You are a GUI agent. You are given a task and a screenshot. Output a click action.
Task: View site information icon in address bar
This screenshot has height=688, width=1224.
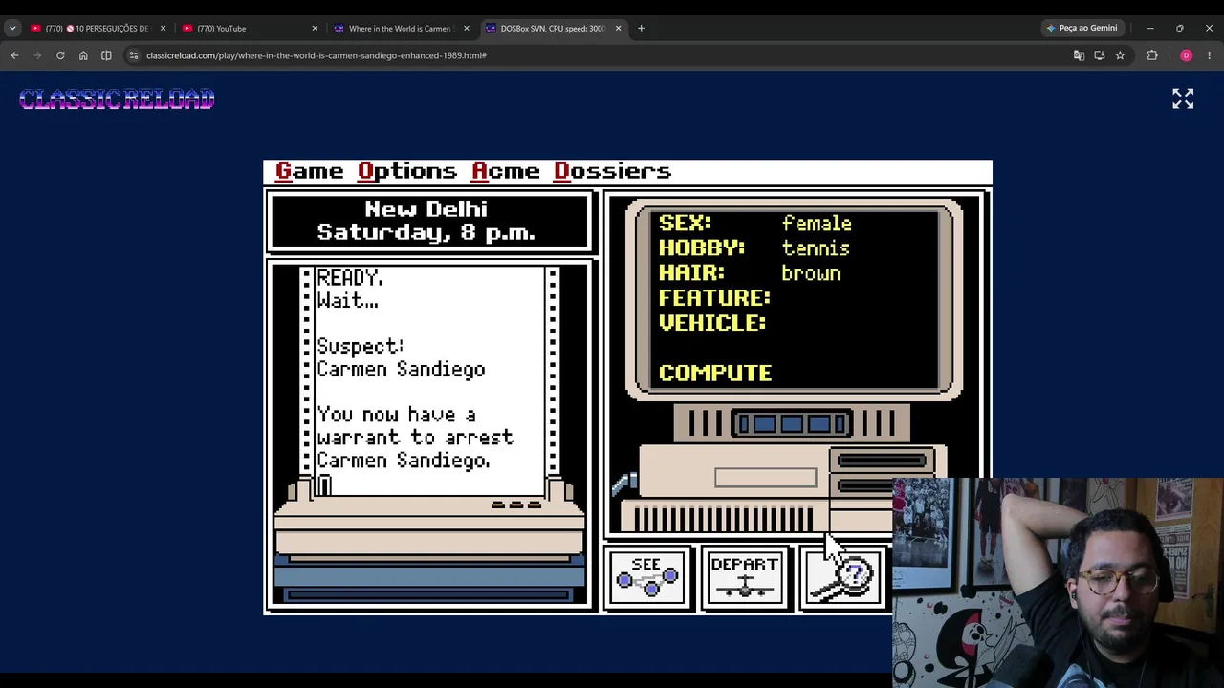tap(134, 55)
